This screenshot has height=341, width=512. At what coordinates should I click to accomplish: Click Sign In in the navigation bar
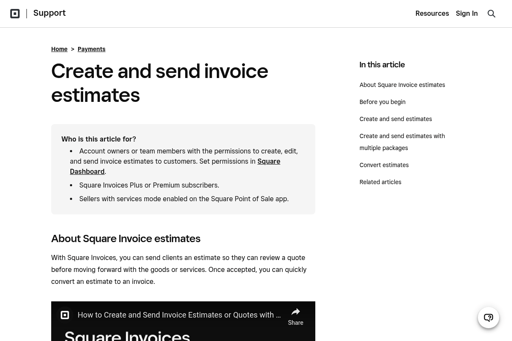[x=467, y=13]
